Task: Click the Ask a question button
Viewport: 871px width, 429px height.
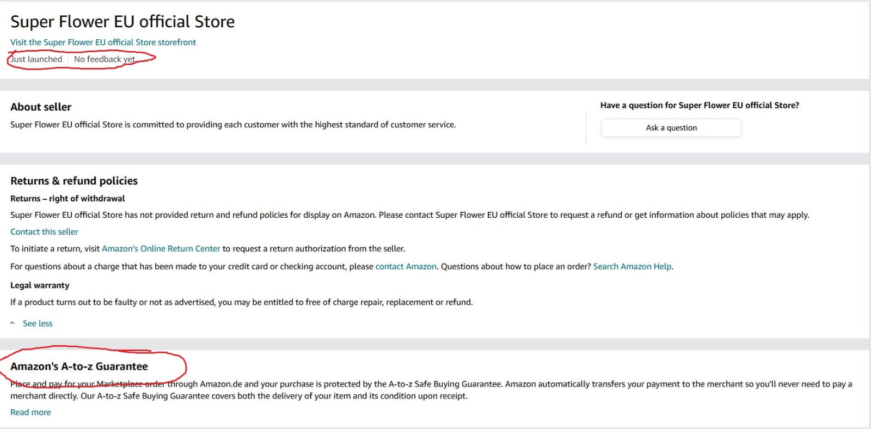Action: coord(671,127)
